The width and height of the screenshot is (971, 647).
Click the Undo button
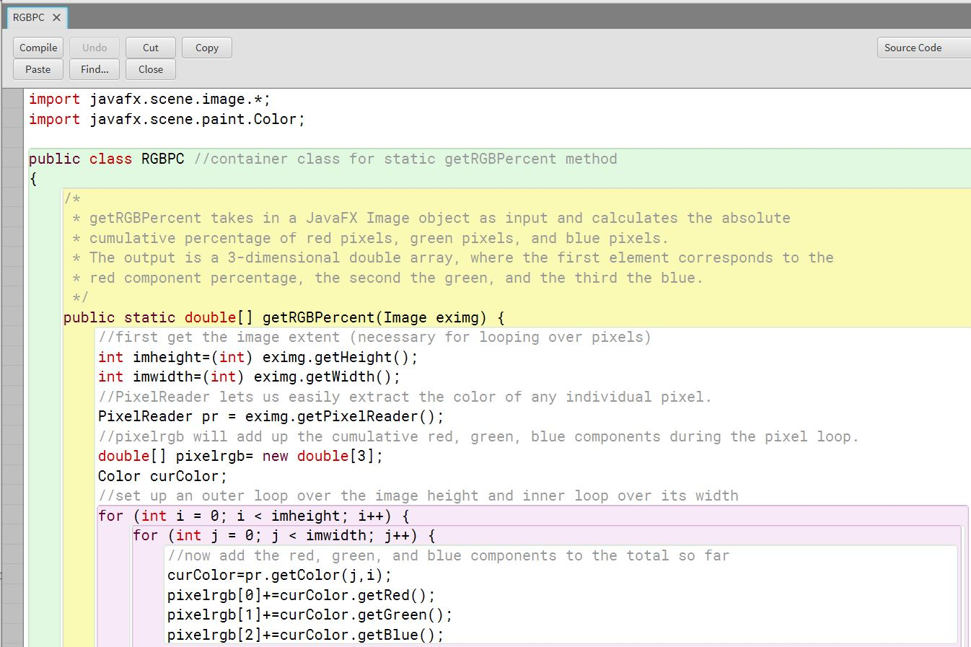(94, 47)
